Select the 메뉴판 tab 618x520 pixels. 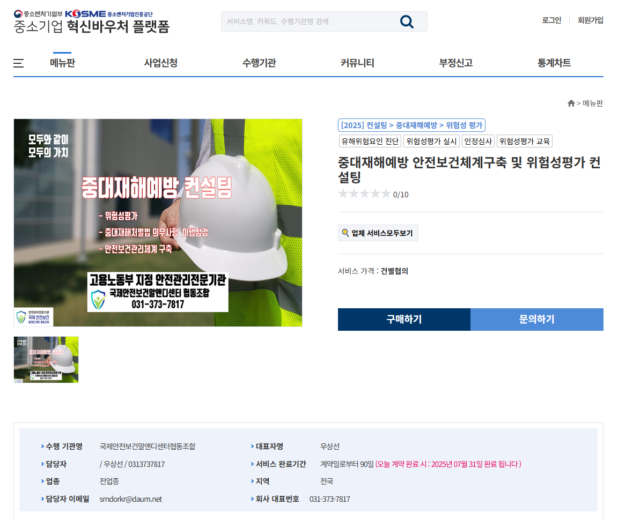[62, 63]
